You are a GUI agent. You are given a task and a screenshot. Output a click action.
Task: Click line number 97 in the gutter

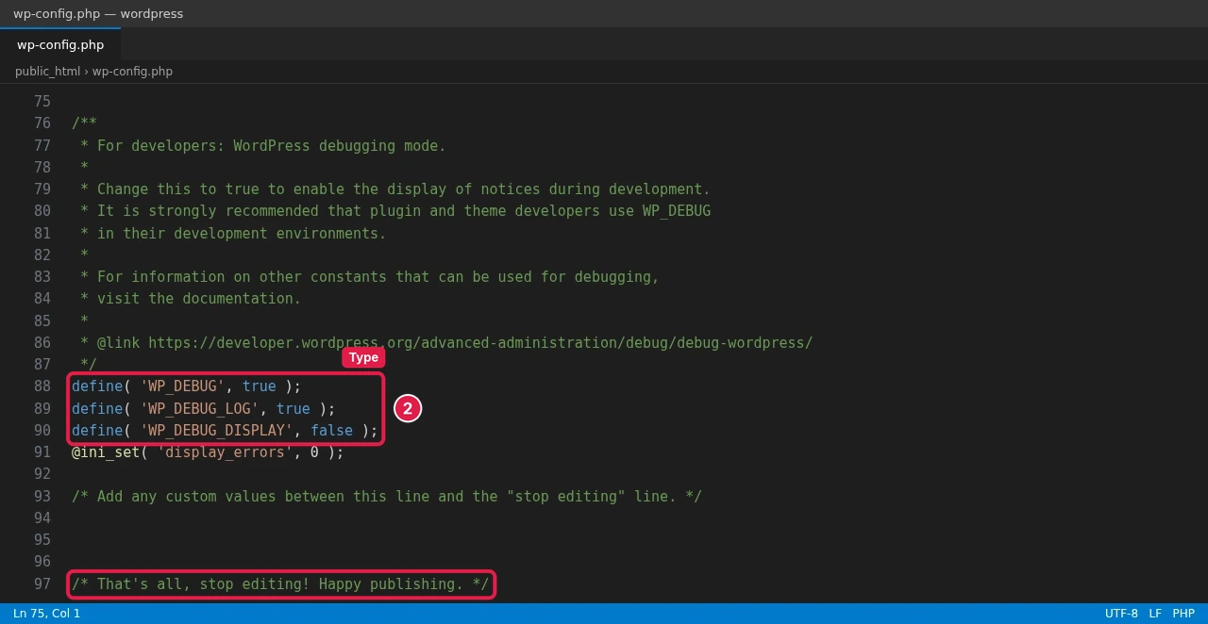click(42, 584)
